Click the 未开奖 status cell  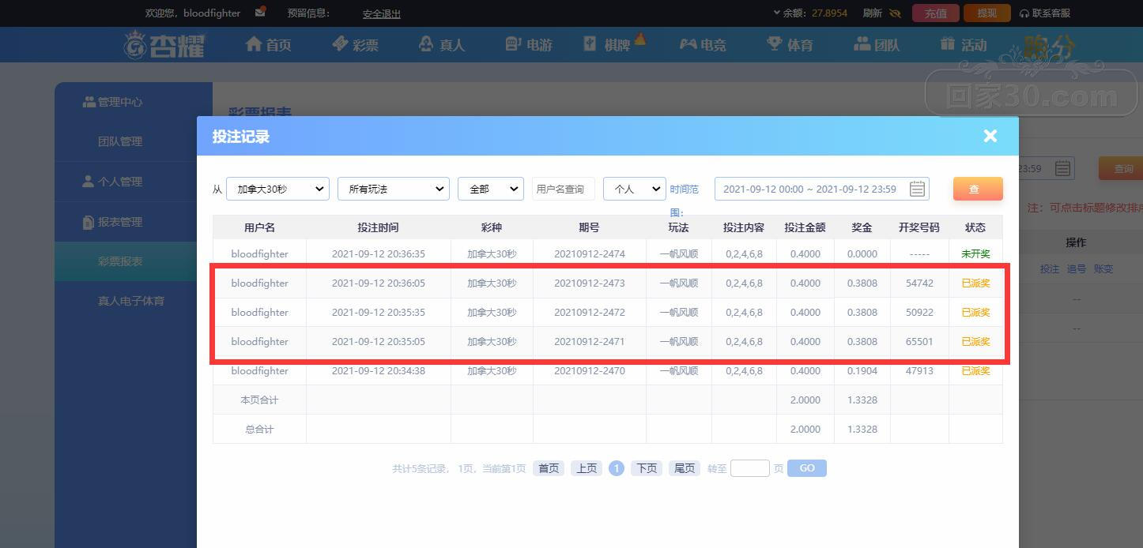[x=975, y=254]
